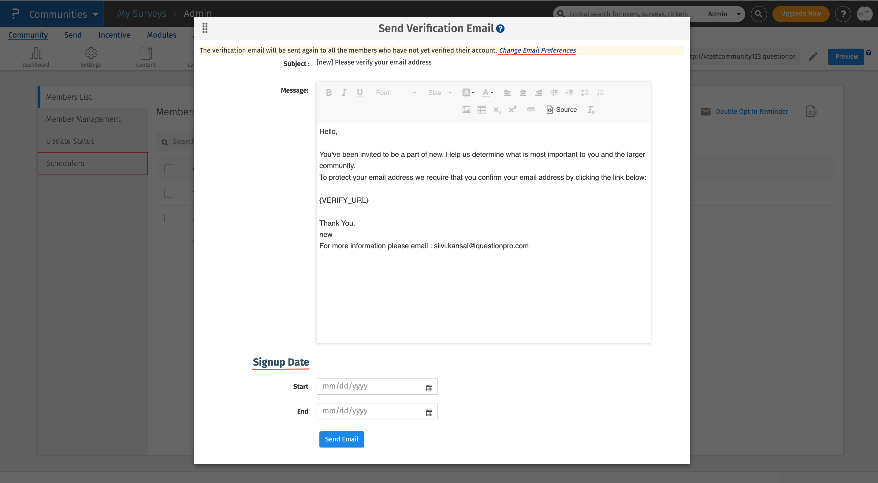The height and width of the screenshot is (483, 878).
Task: Select Schedulers in the sidebar
Action: coord(65,164)
